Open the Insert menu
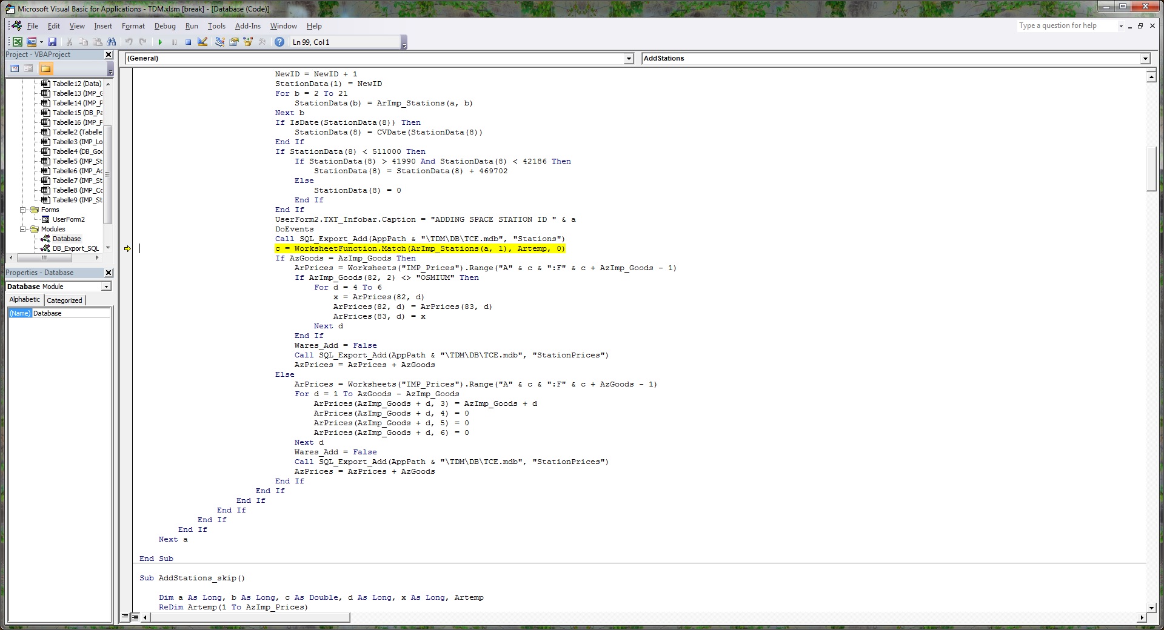The height and width of the screenshot is (630, 1164). 103,26
